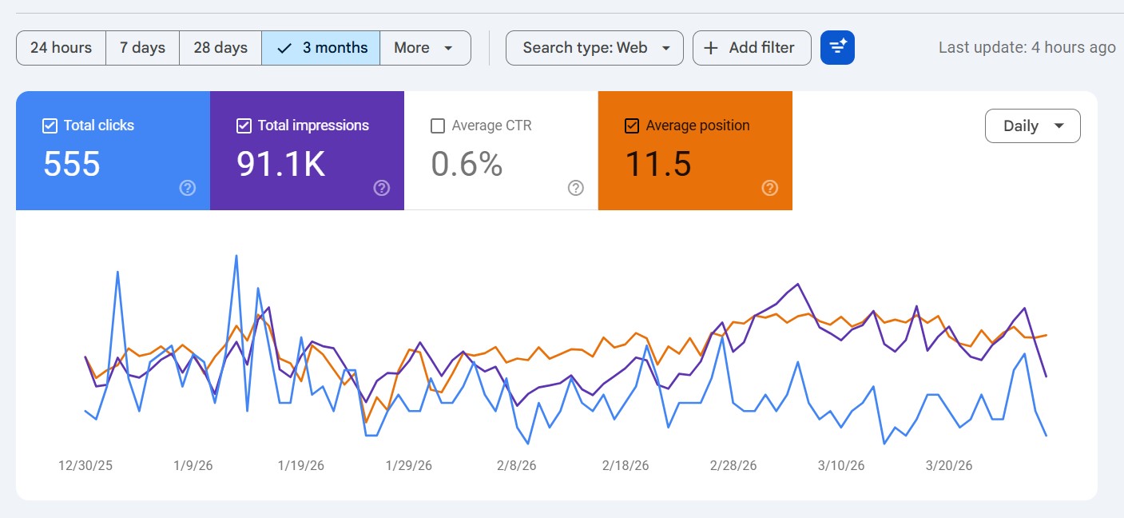
Task: Uncheck the Total clicks checkbox
Action: pyautogui.click(x=50, y=125)
